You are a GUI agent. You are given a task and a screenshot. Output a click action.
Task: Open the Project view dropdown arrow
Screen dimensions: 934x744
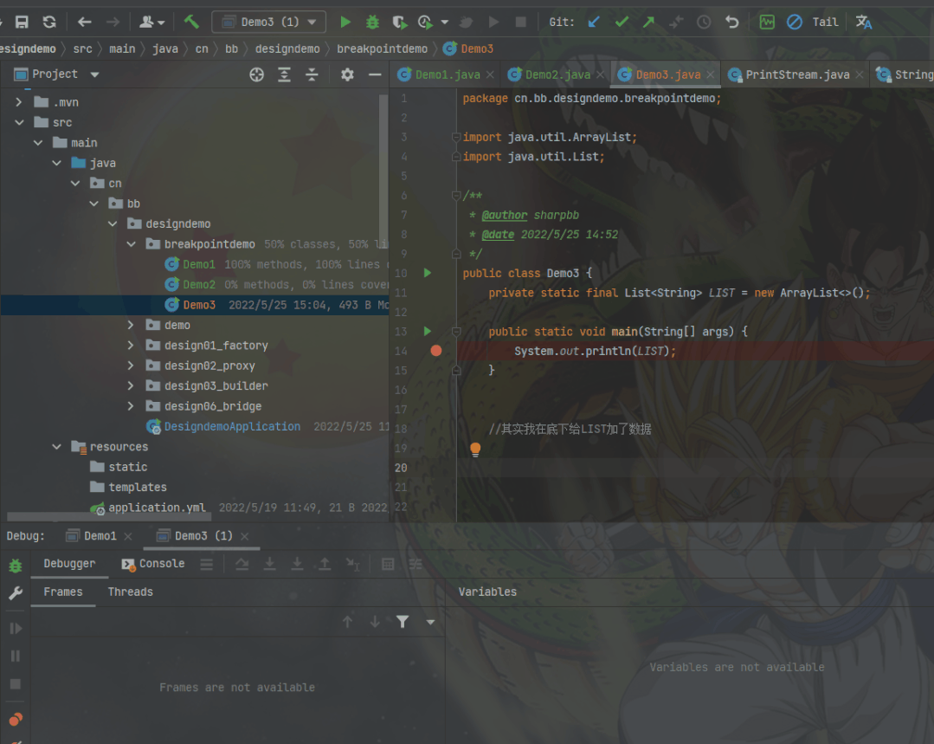(94, 74)
